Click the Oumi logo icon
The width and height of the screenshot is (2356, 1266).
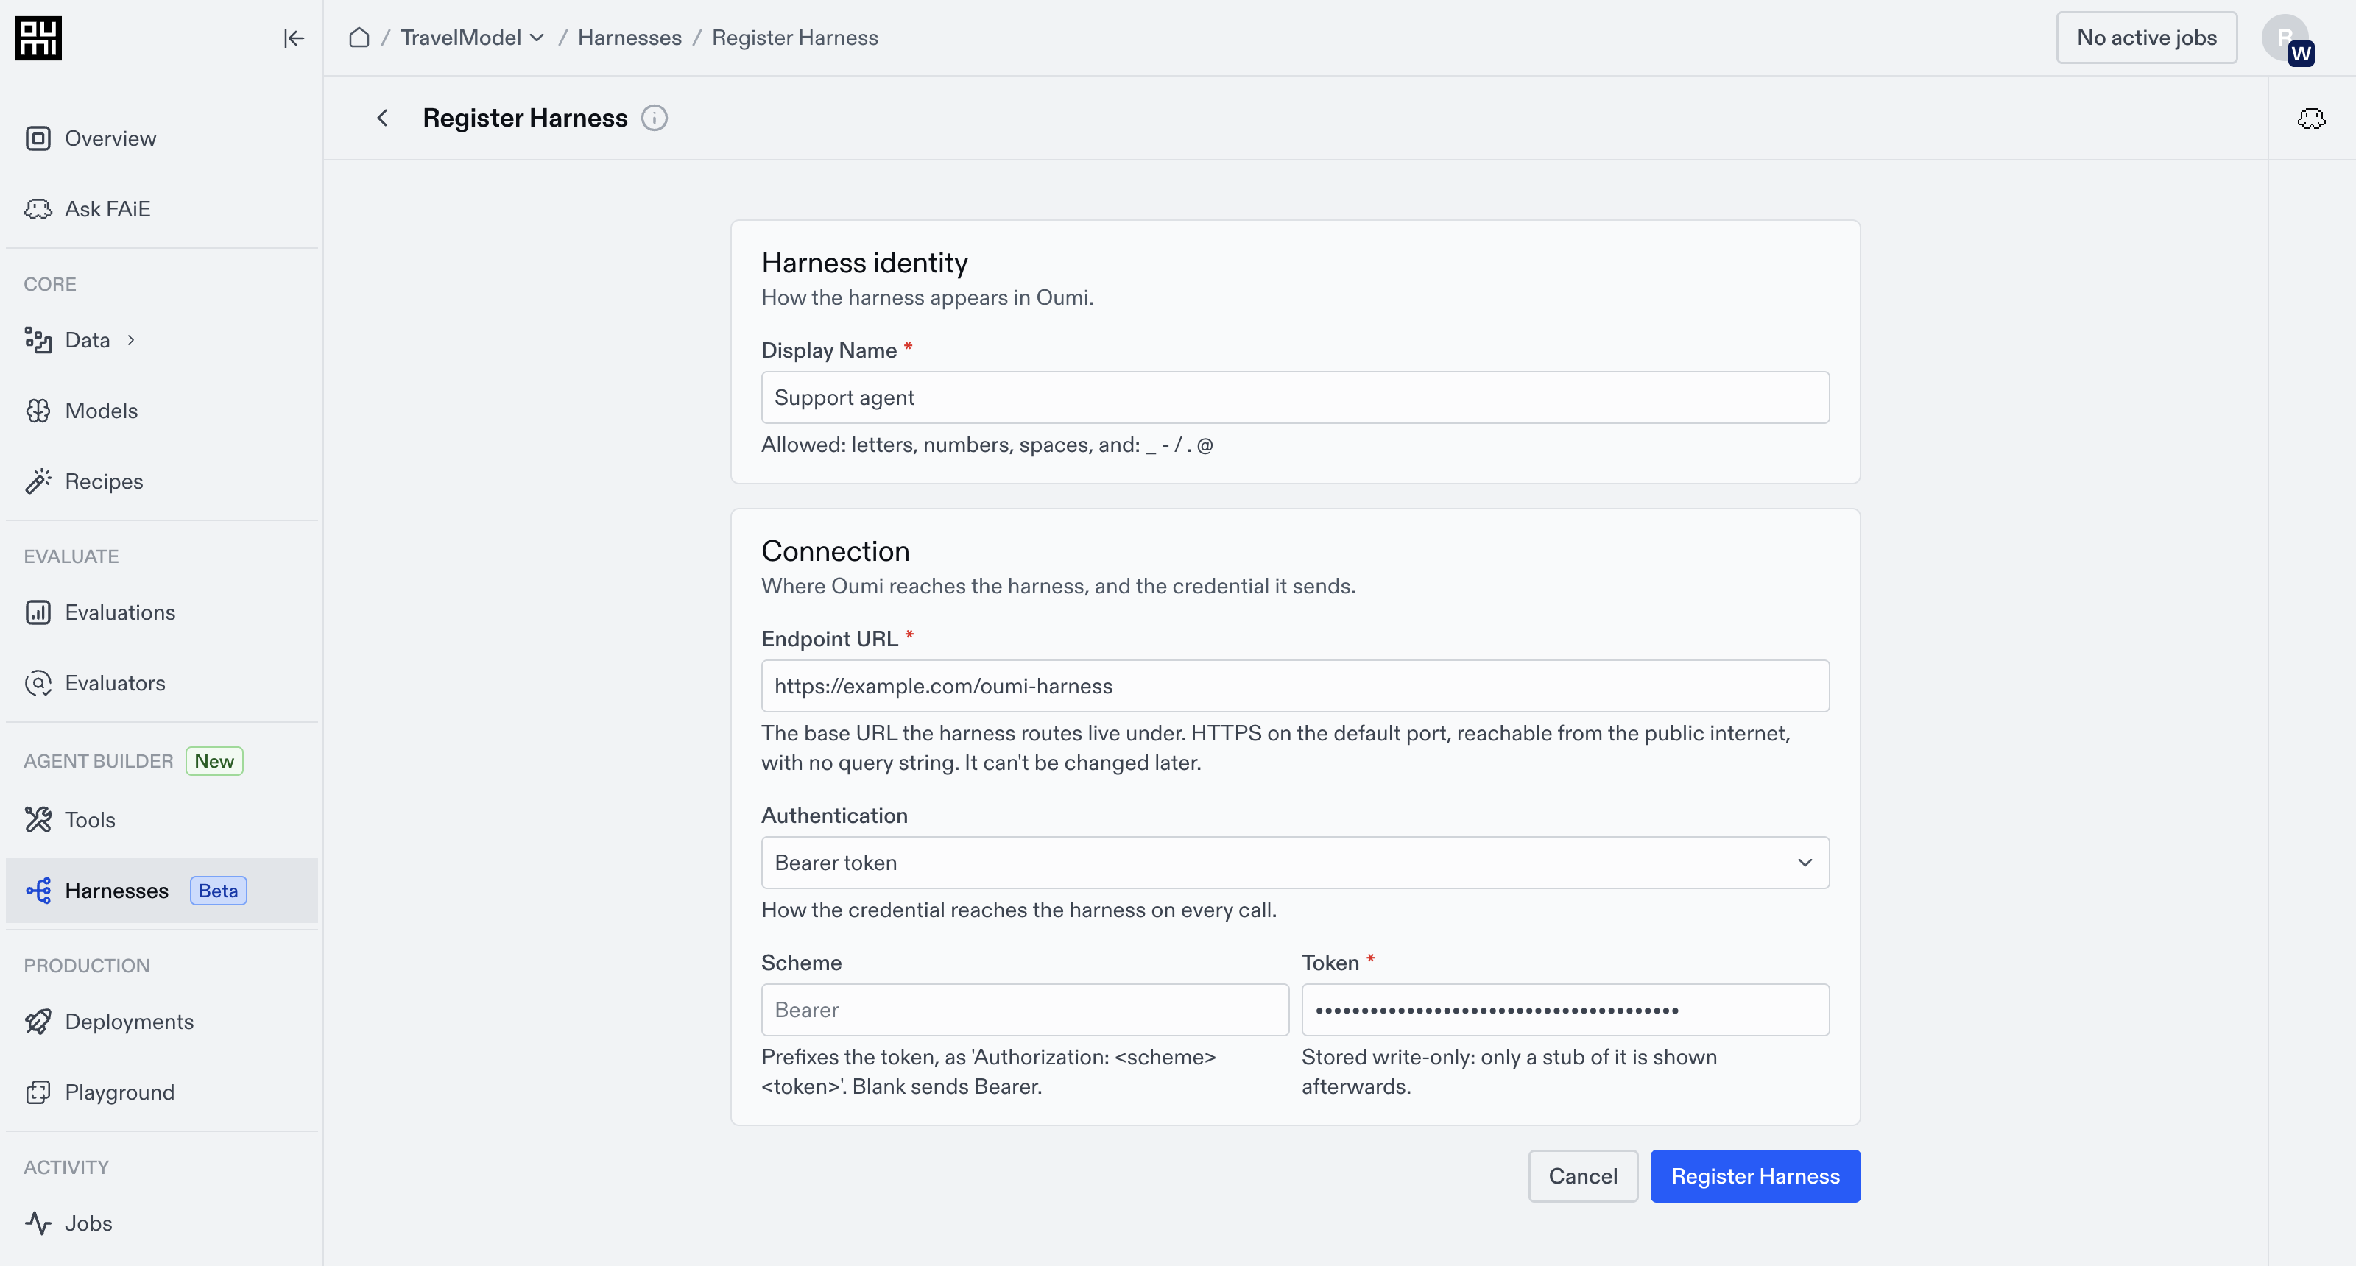point(38,38)
